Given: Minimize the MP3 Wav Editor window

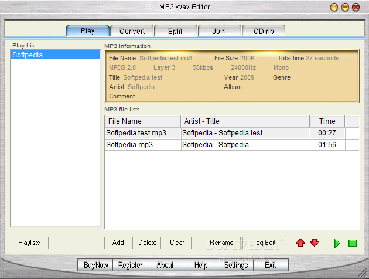Looking at the screenshot, I should [345, 7].
